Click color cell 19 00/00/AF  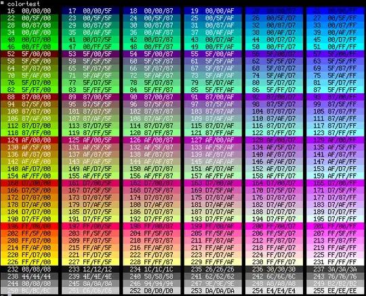coord(213,11)
